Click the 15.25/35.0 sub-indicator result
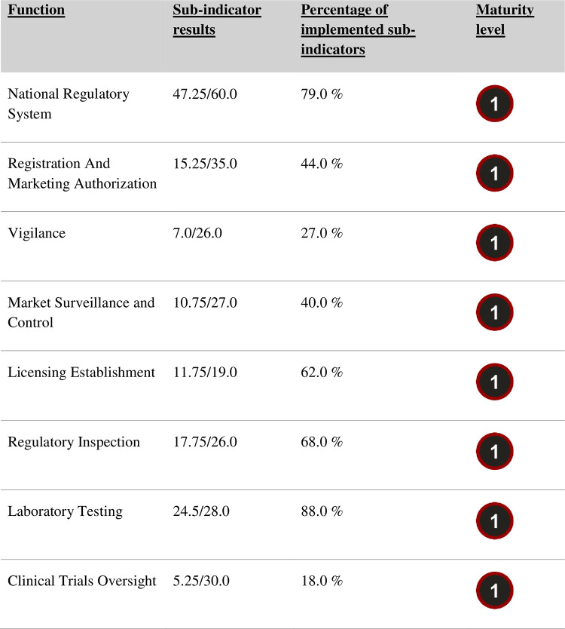 pos(205,164)
